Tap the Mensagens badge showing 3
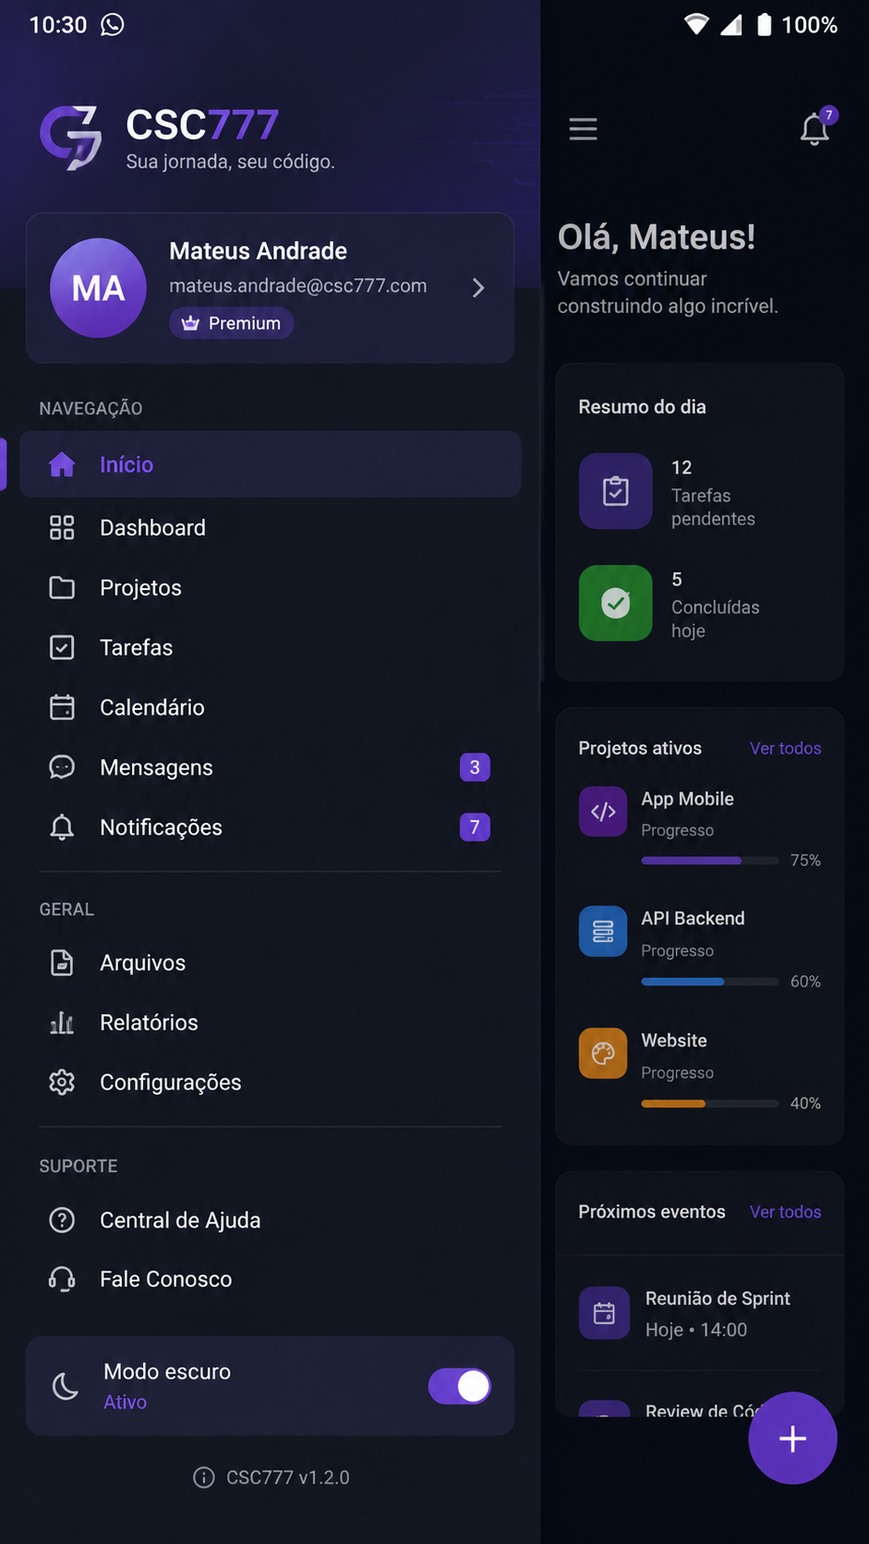Screen dimensions: 869x1544 click(475, 767)
